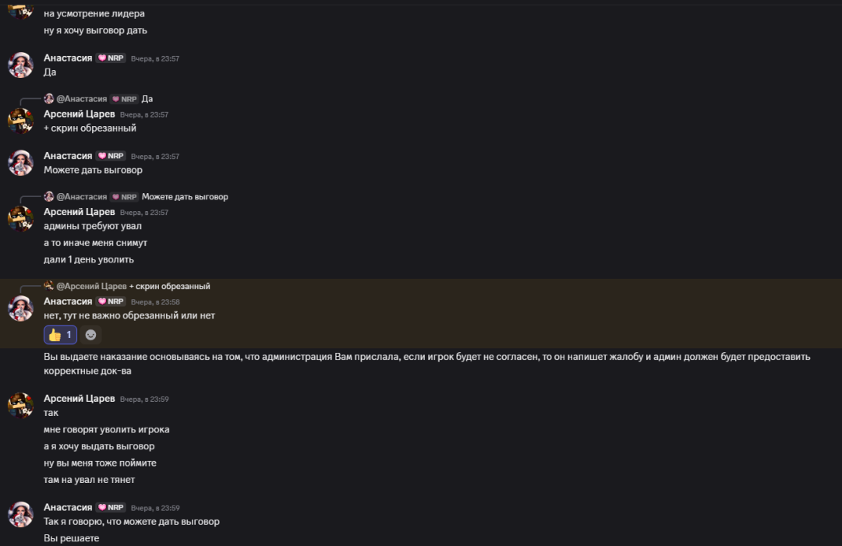The height and width of the screenshot is (546, 842).
Task: Click the NRP badge above "Так я говорю"
Action: pos(111,507)
